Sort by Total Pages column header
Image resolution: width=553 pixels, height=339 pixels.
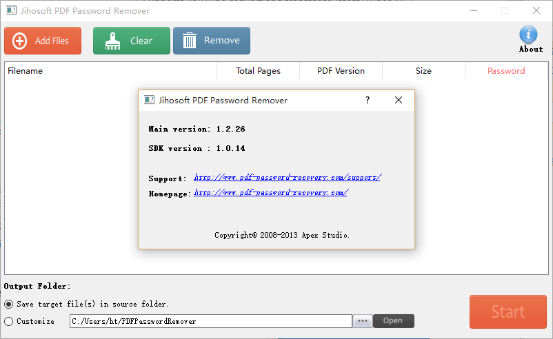coord(258,71)
